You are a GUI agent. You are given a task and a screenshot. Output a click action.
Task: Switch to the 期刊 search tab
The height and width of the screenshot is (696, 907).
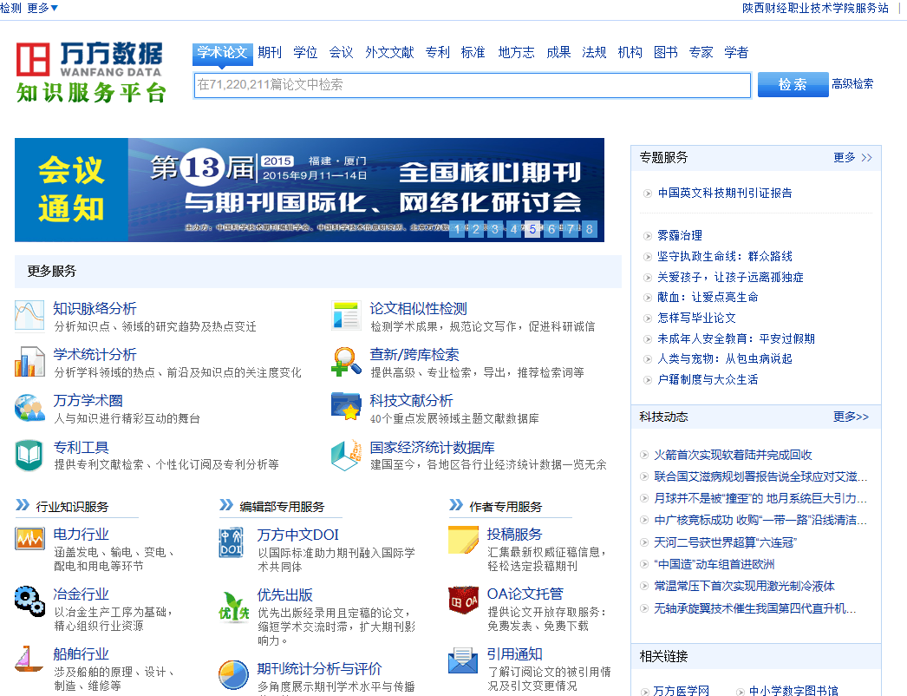pyautogui.click(x=270, y=53)
